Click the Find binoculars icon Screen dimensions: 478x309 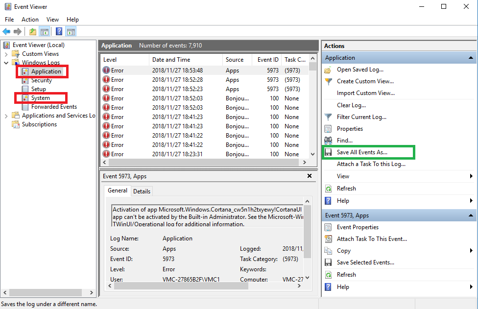pyautogui.click(x=328, y=141)
